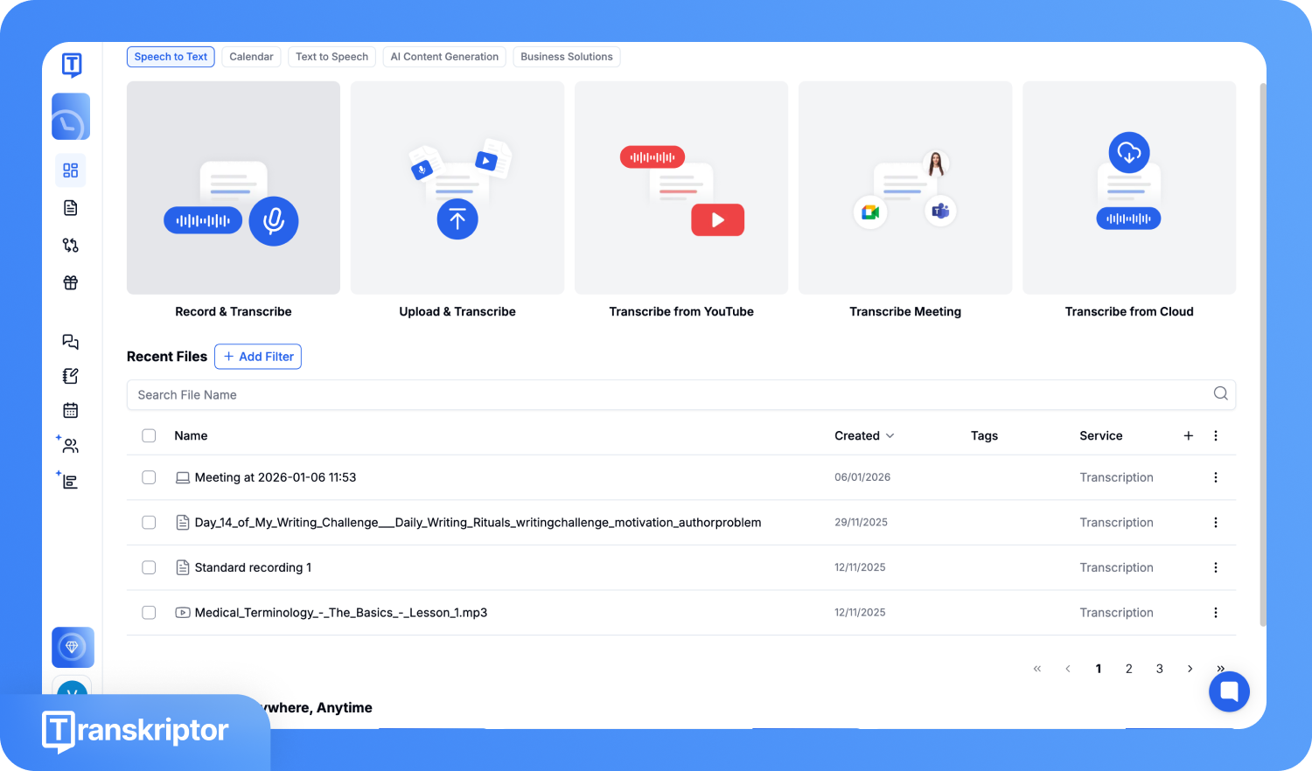Screen dimensions: 1312x771
Task: Click the Add Filter button
Action: [x=258, y=357]
